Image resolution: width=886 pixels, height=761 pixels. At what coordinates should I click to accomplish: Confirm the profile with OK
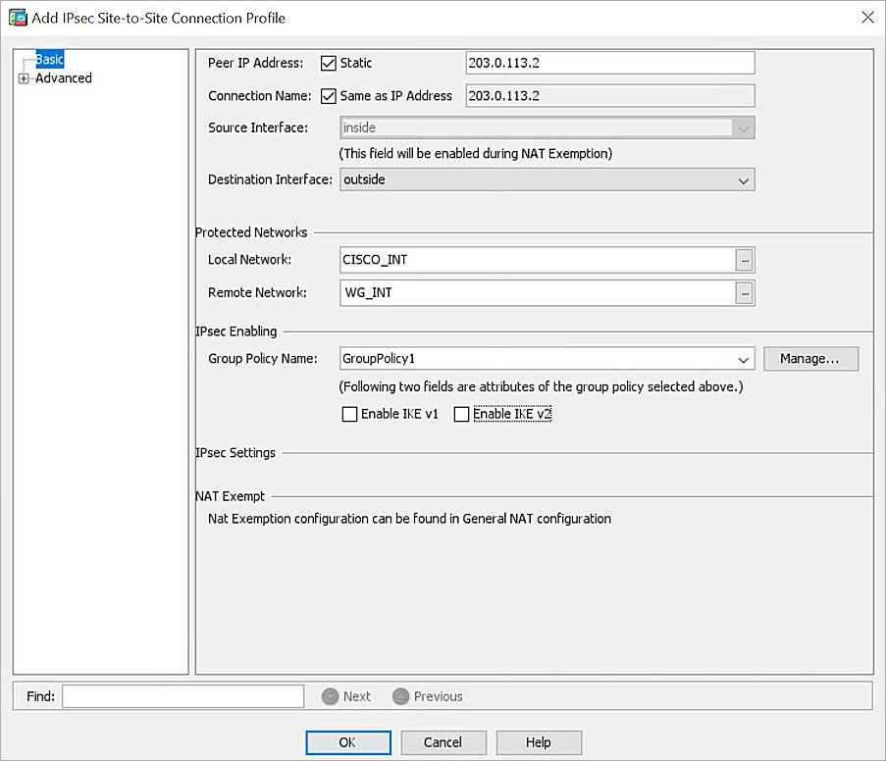pos(347,742)
